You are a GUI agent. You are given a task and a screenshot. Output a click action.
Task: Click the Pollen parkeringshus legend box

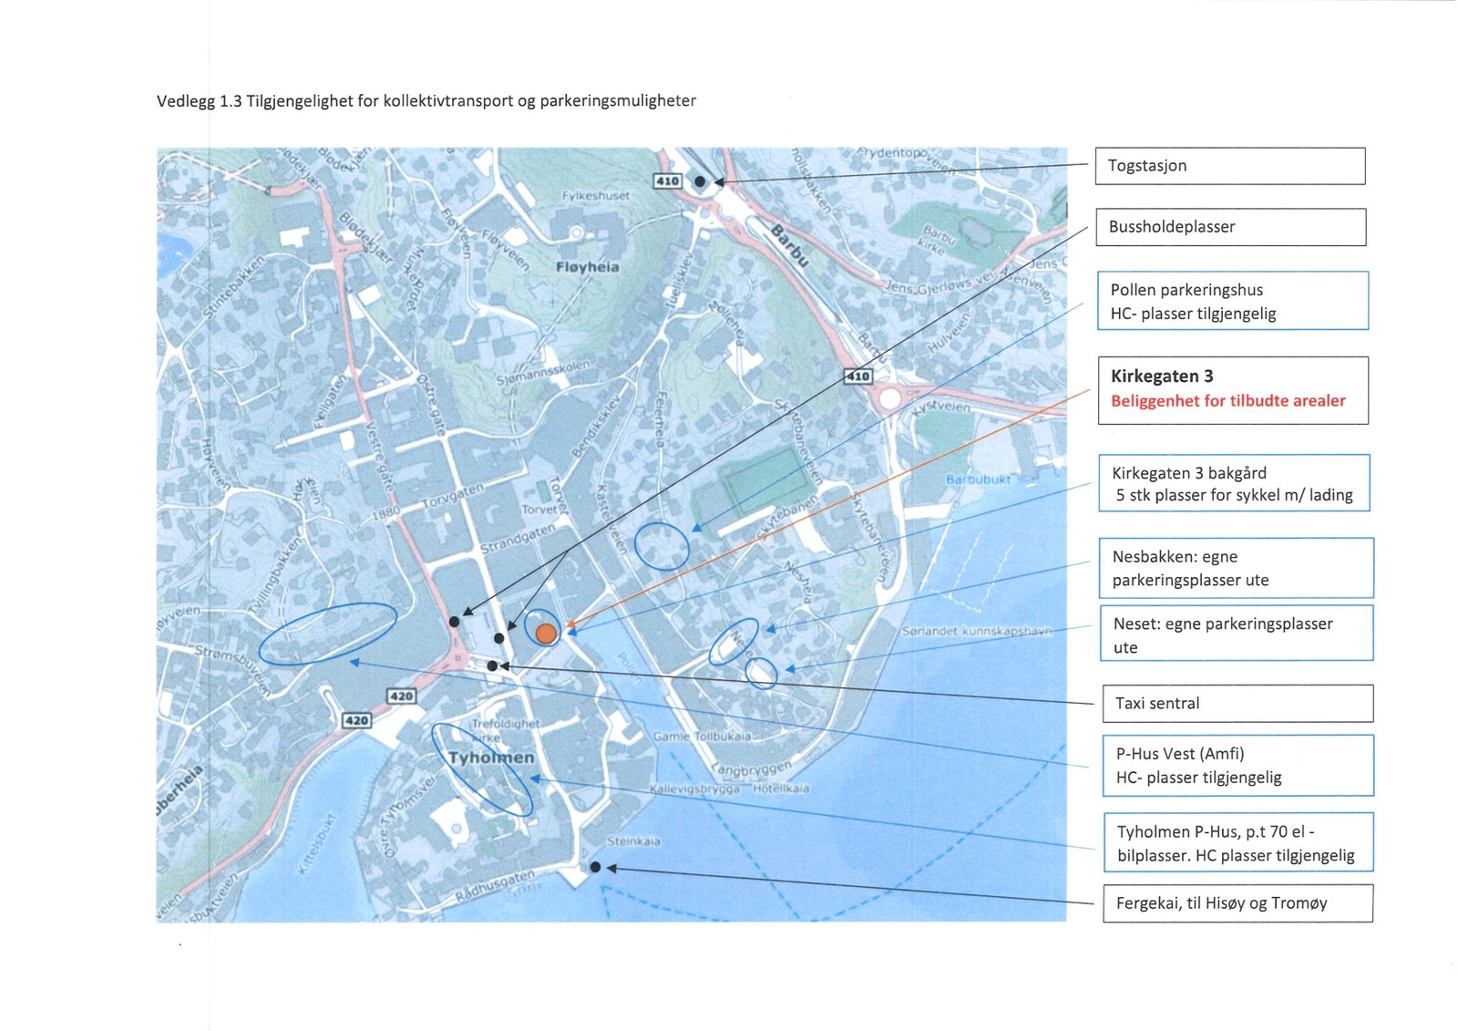1232,301
